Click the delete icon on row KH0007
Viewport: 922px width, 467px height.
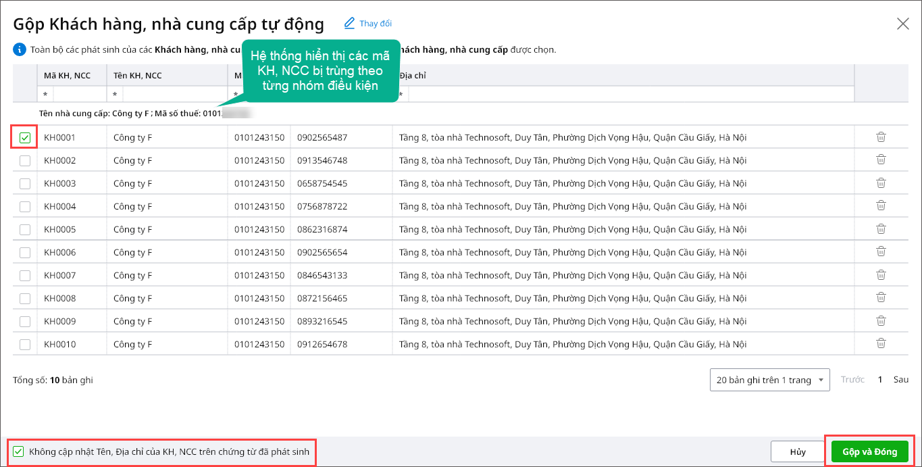point(881,275)
